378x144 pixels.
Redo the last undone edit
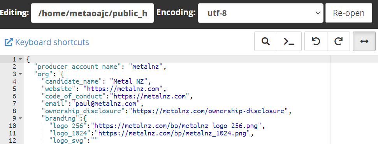pyautogui.click(x=338, y=41)
